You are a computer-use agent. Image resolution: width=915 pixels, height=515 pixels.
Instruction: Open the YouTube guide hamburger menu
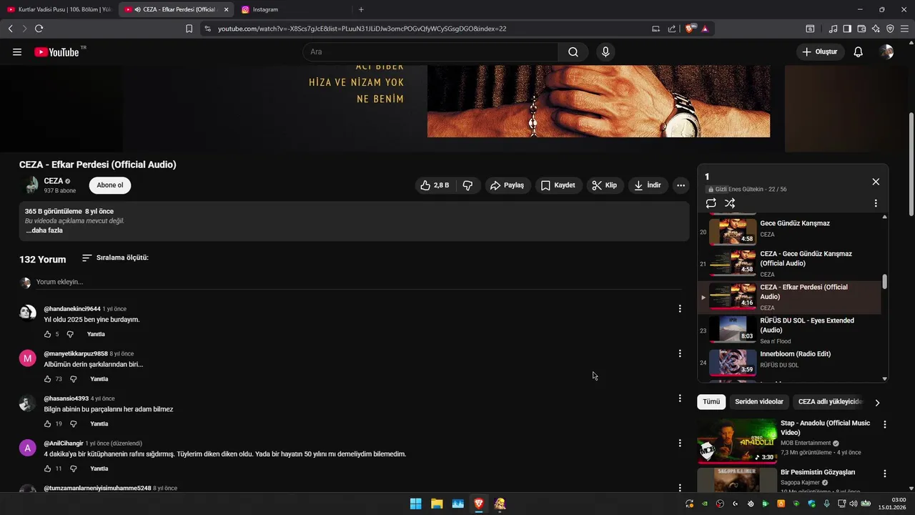[17, 52]
